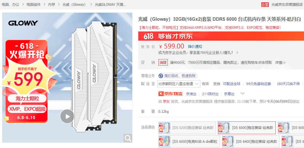This screenshot has width=304, height=148.
Task: Click the 京东物流 logistics logo
Action: pyautogui.click(x=171, y=94)
